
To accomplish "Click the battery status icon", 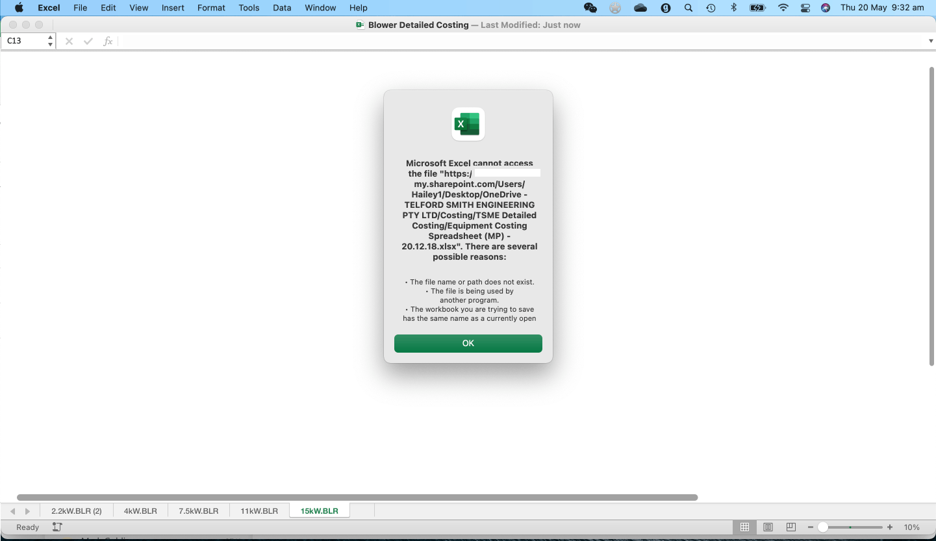I will click(757, 8).
